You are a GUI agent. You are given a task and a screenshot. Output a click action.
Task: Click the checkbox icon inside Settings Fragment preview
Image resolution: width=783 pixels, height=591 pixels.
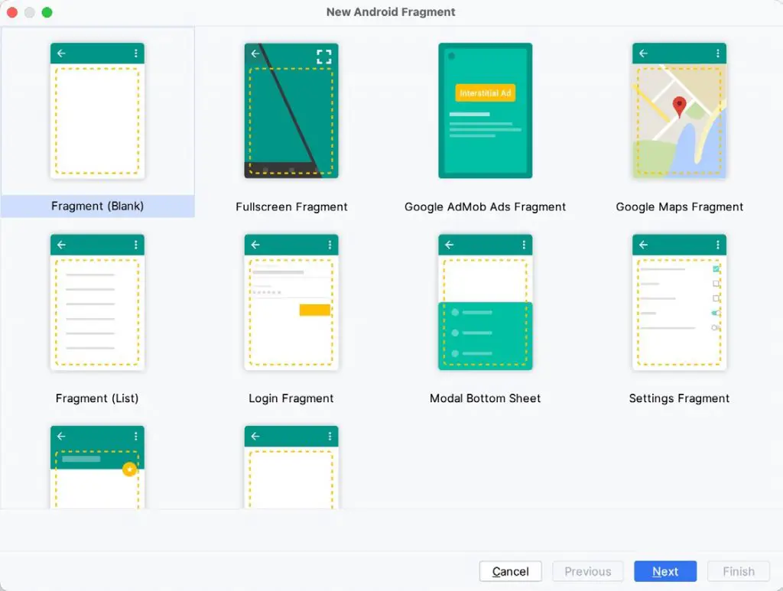[716, 269]
